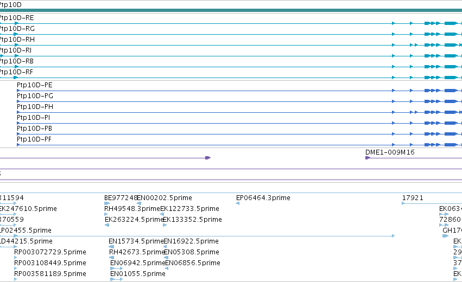Viewport: 462px width, 282px height.
Task: Select the EN15734.5prime EST label
Action: tap(136, 242)
